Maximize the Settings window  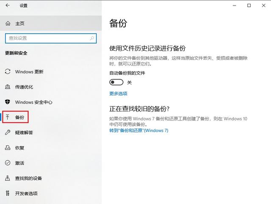pos(249,5)
